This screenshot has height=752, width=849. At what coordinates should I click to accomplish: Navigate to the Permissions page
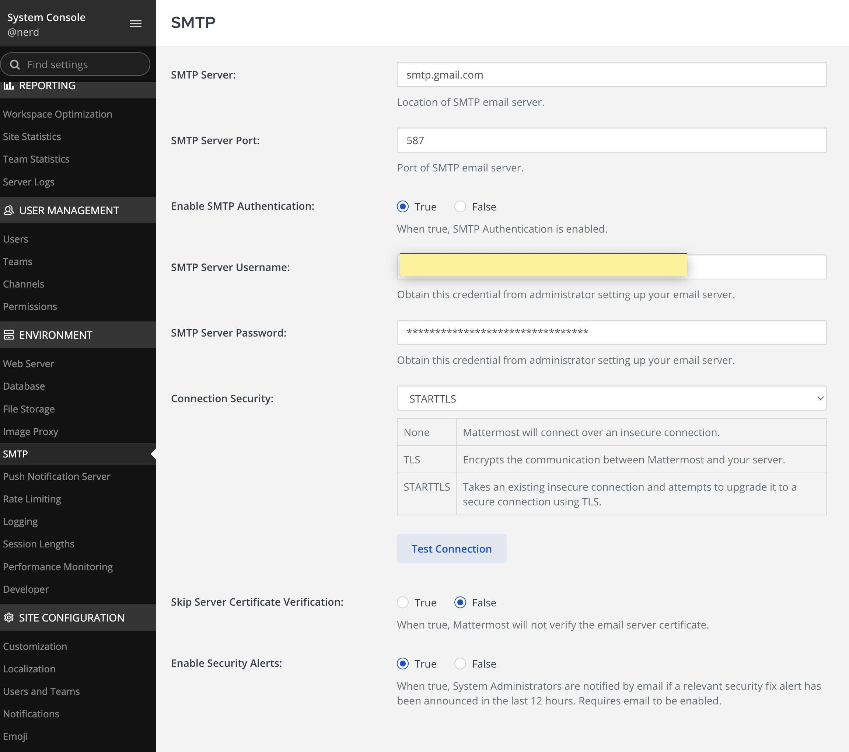click(30, 307)
